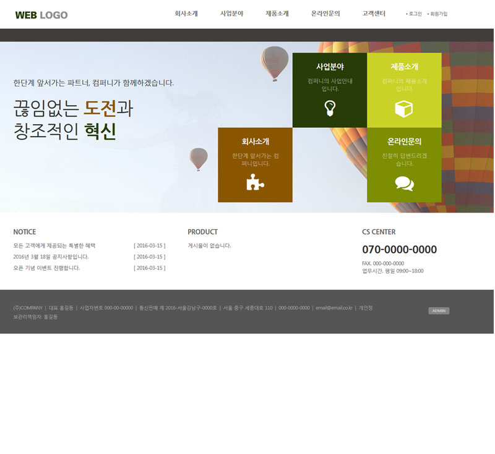Click the puzzle piece icon in 회사소개 tile
495x454 pixels.
(x=255, y=182)
